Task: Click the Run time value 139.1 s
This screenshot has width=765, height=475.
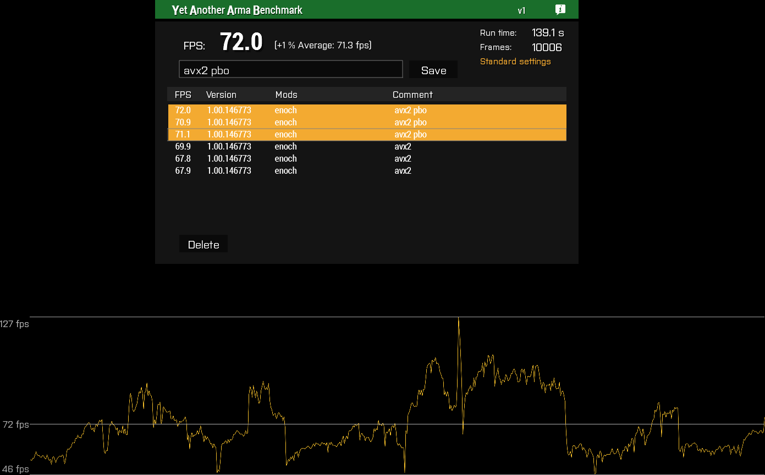Action: (x=548, y=33)
